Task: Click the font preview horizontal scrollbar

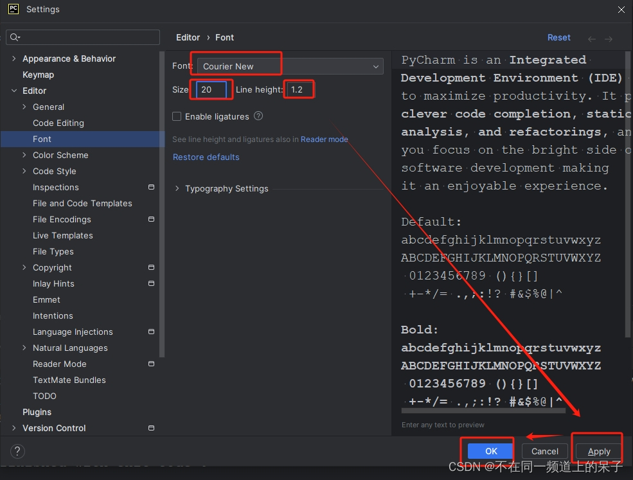Action: 483,411
